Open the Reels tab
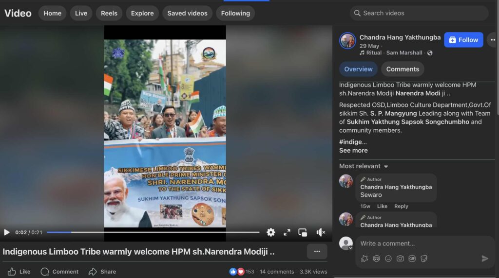The height and width of the screenshot is (278, 499). (x=109, y=13)
